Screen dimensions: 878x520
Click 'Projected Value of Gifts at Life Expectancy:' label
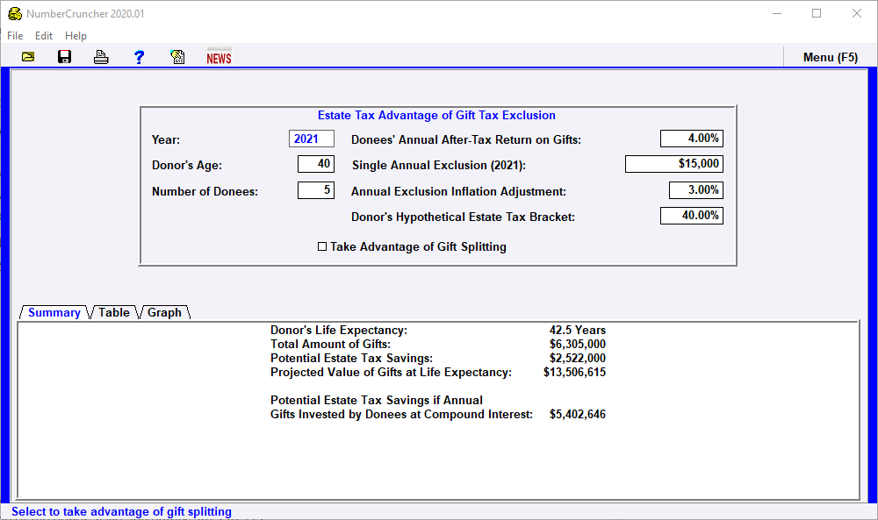(x=391, y=372)
